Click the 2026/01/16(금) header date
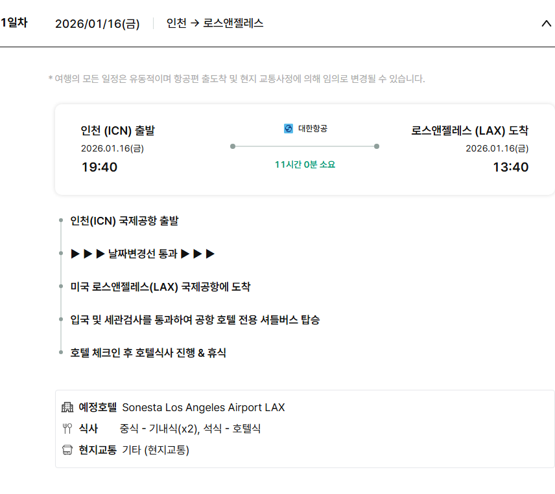The image size is (555, 494). click(x=97, y=24)
